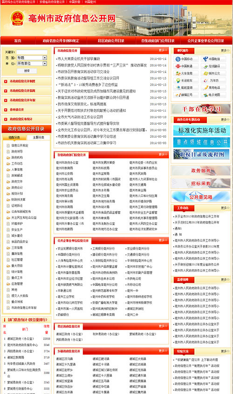This screenshot has height=394, width=233.
Task: Click the folder icon next to 人事信息
Action: [x=8, y=170]
